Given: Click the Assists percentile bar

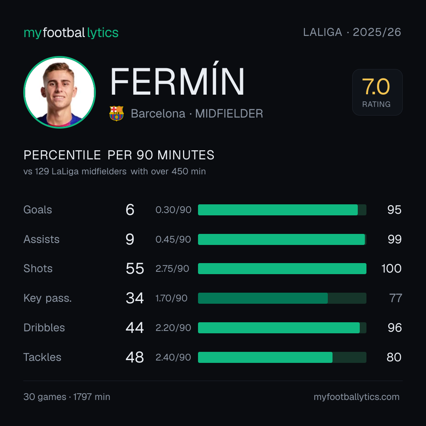Looking at the screenshot, I should (x=282, y=239).
